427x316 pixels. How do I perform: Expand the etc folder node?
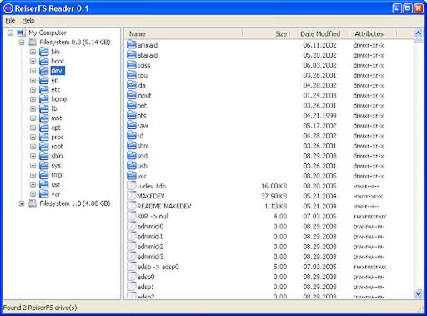pyautogui.click(x=33, y=90)
